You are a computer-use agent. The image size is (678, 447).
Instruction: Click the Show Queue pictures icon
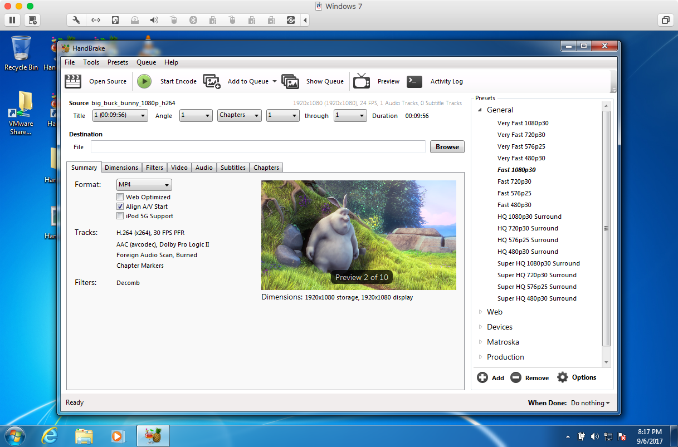pos(290,81)
